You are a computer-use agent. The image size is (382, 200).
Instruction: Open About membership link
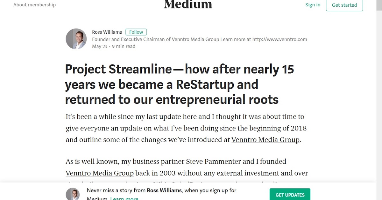(x=34, y=5)
